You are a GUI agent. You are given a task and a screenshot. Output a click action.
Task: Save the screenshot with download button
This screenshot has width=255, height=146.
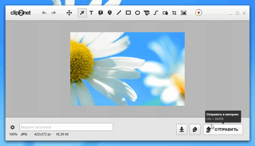[x=181, y=129]
